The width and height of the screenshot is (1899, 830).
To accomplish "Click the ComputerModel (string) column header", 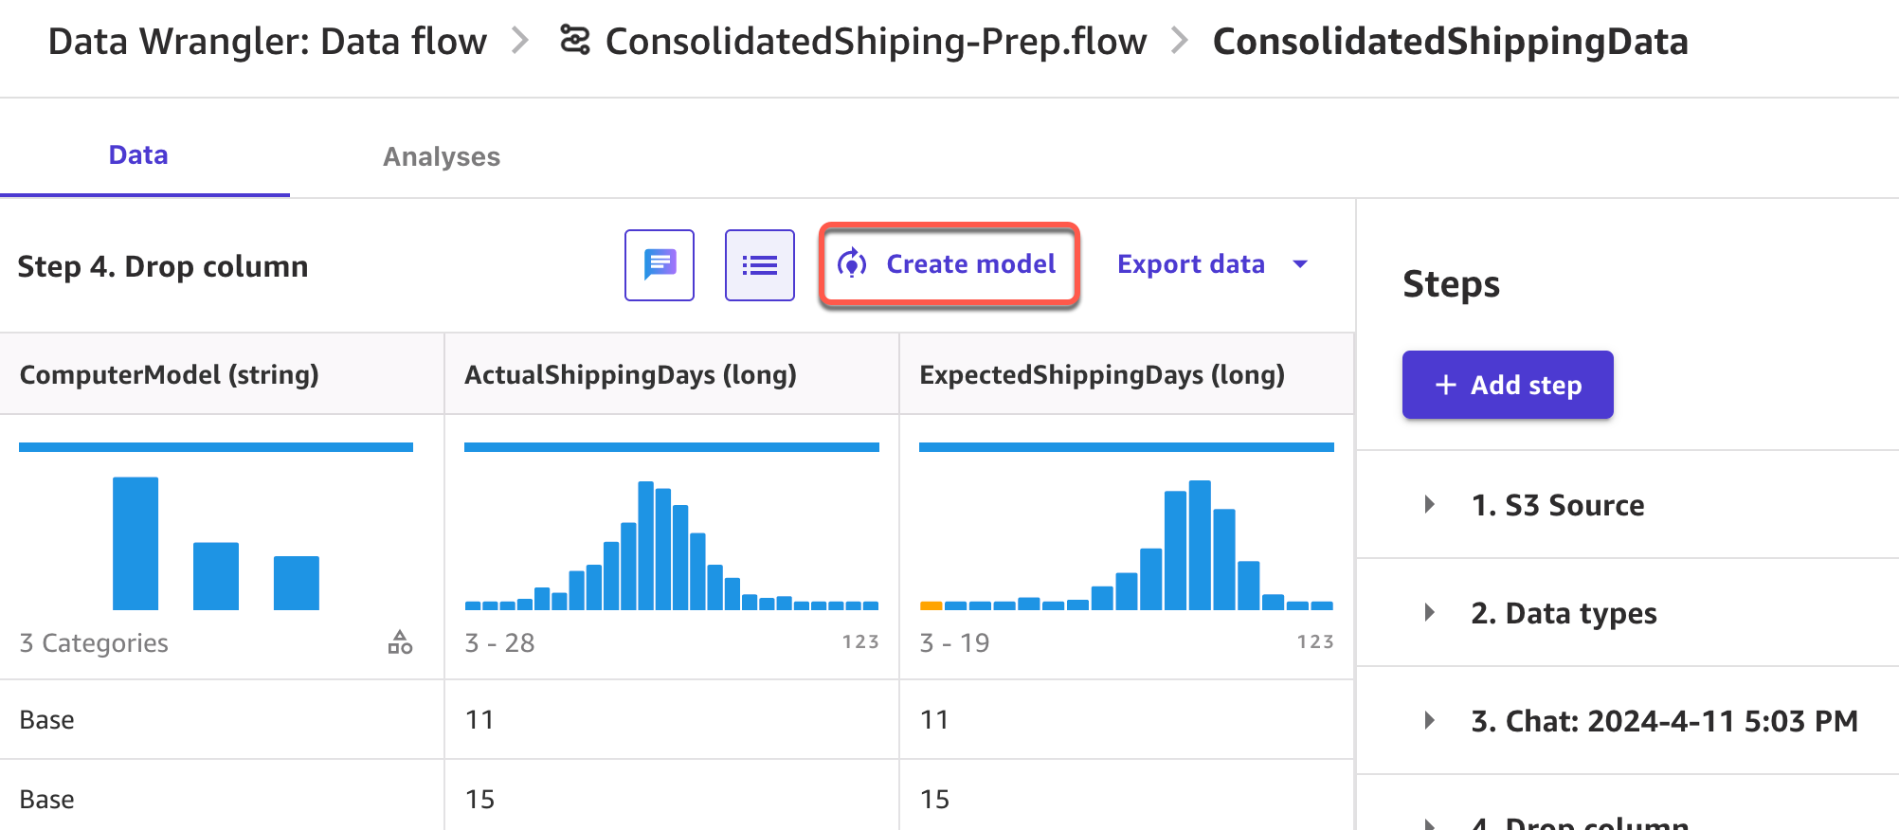I will point(170,375).
